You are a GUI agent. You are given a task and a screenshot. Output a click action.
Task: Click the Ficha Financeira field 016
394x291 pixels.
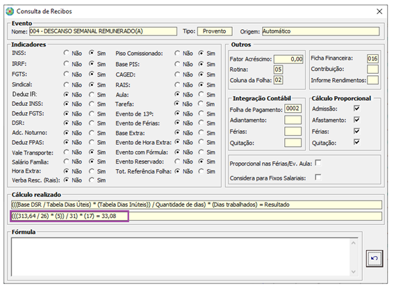[372, 58]
